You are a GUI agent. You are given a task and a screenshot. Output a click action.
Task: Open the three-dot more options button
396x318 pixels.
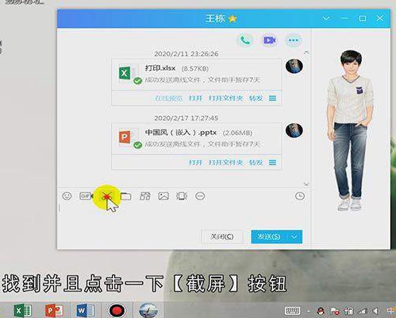click(x=293, y=41)
